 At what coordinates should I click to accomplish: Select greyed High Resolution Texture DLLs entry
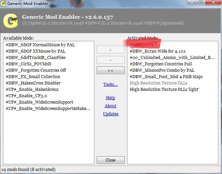158,83
